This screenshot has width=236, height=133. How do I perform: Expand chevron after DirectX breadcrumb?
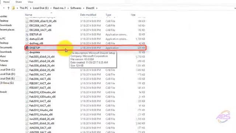click(x=97, y=8)
